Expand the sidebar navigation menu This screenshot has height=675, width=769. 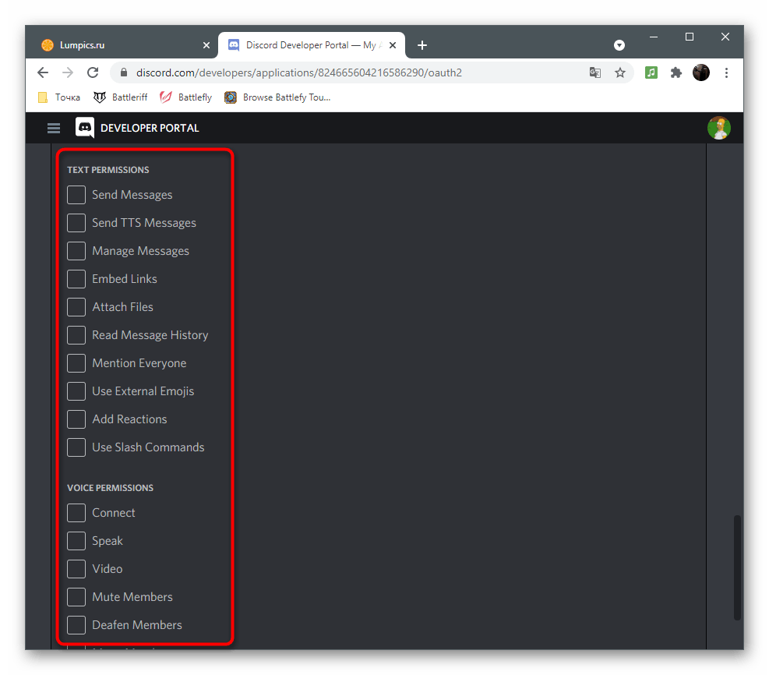53,127
